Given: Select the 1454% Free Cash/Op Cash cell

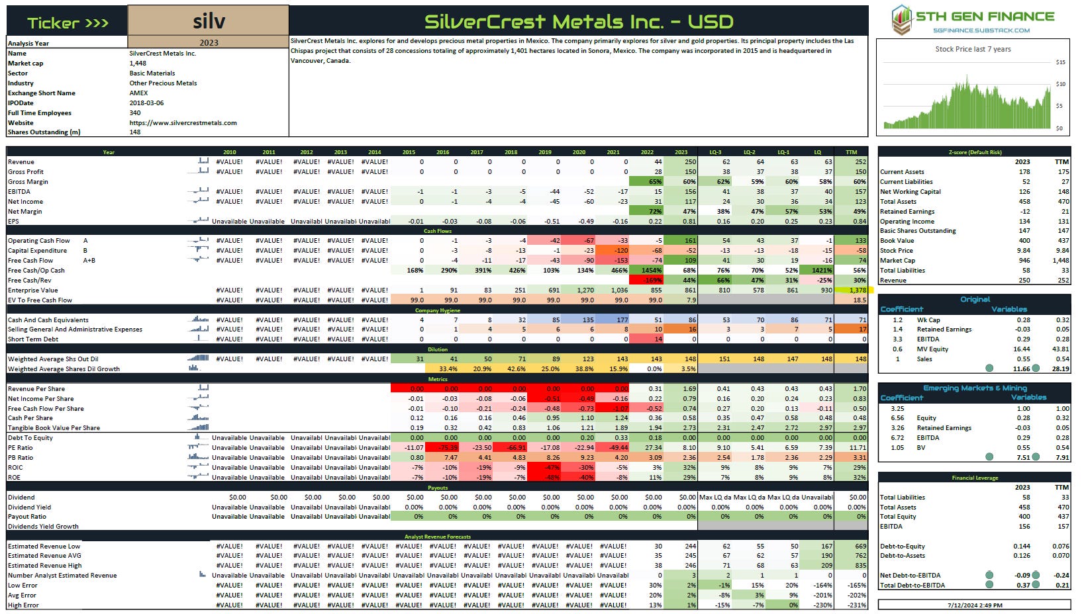Looking at the screenshot, I should pos(647,271).
